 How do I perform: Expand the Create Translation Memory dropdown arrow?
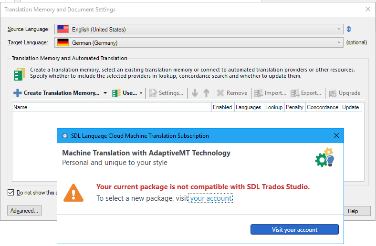(x=105, y=93)
